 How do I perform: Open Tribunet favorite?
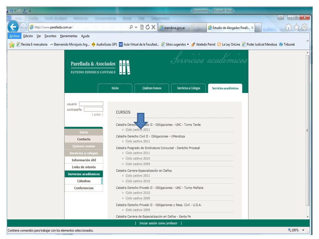(x=287, y=44)
